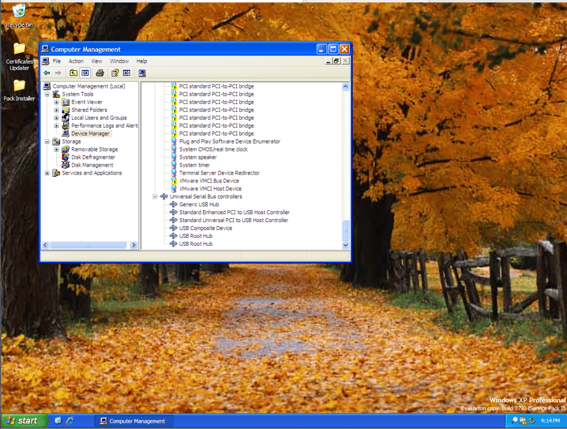Select USB Composite Device

tap(205, 228)
